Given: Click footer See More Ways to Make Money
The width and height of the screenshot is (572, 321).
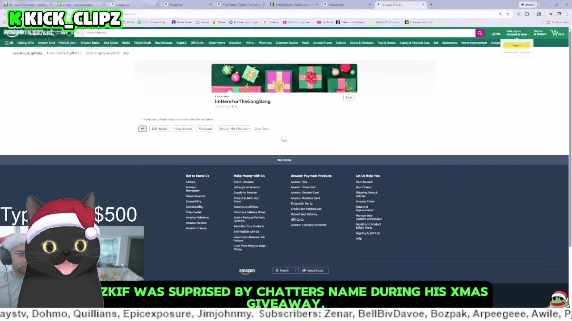Looking at the screenshot, I should pos(249,247).
